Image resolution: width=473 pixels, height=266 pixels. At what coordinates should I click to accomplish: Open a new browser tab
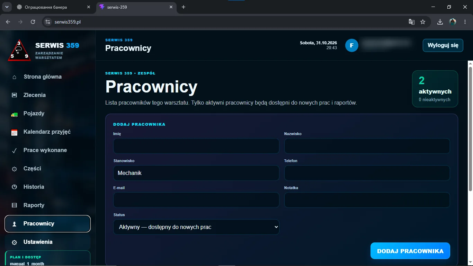coord(184,7)
